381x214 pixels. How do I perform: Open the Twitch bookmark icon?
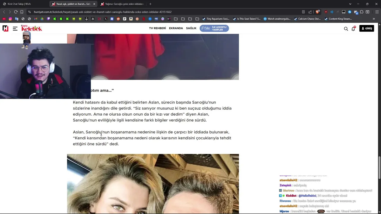(48, 19)
